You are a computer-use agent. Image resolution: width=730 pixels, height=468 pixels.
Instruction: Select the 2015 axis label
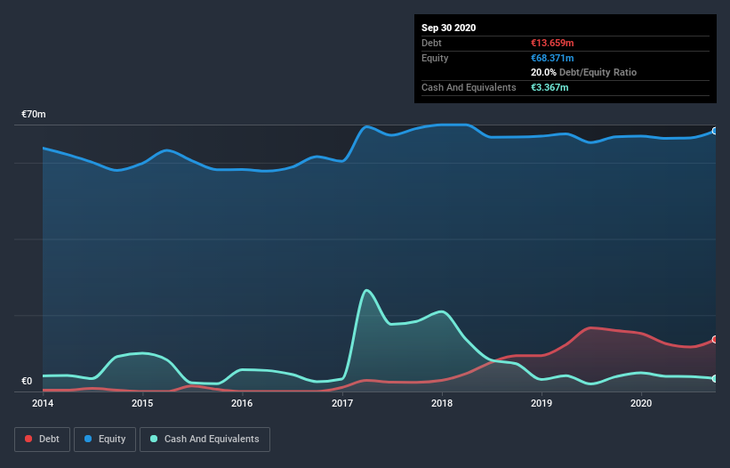[x=142, y=403]
